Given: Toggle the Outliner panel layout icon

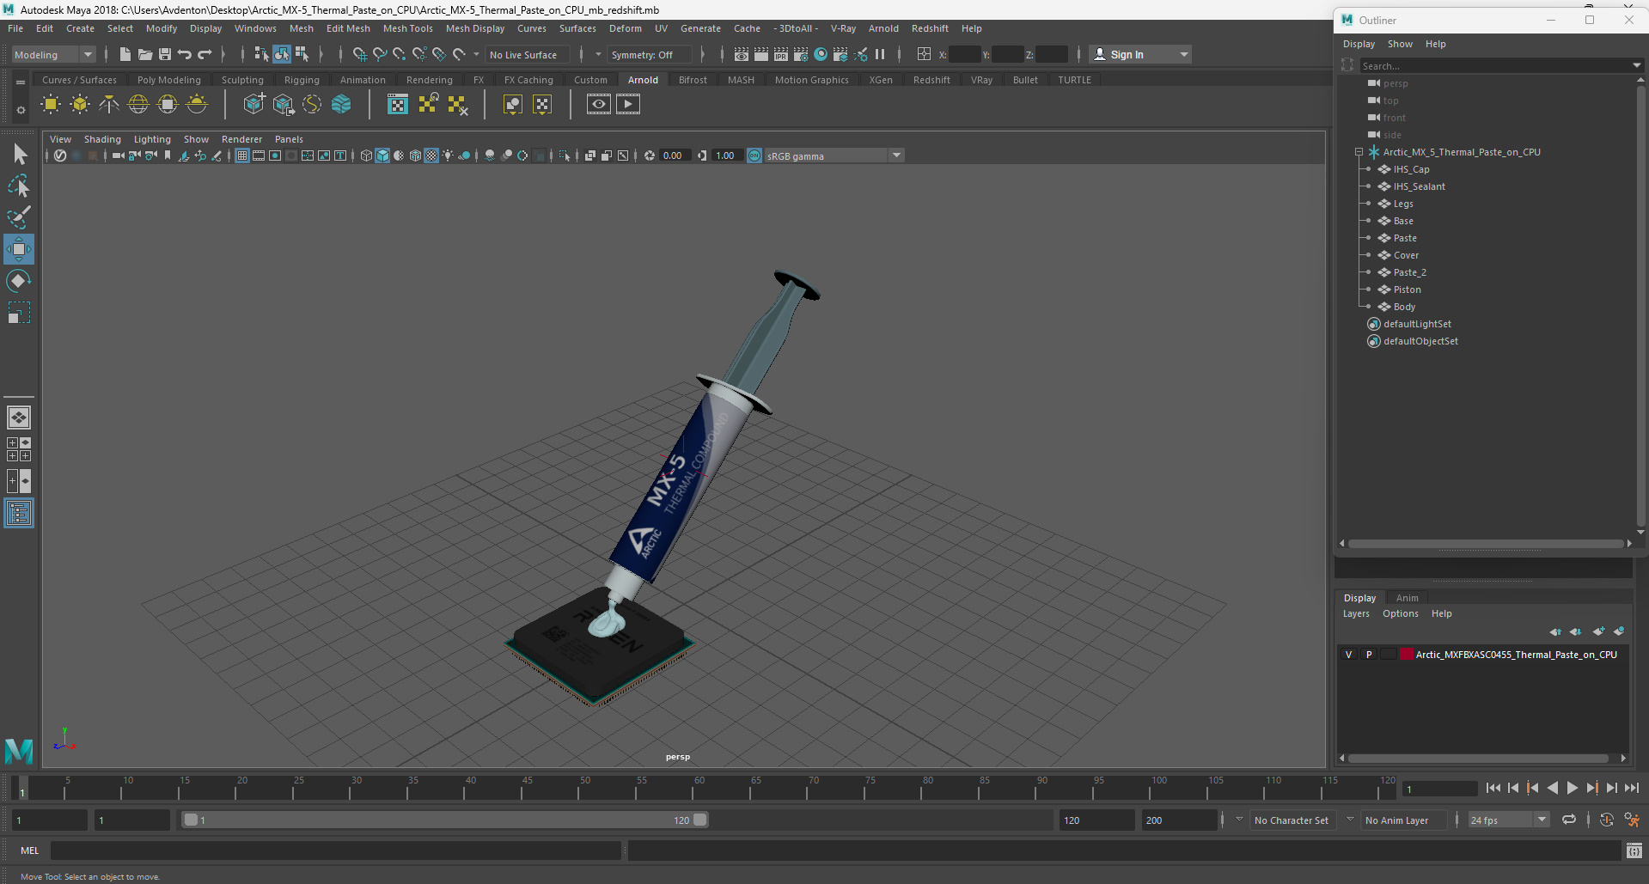Looking at the screenshot, I should tap(19, 514).
